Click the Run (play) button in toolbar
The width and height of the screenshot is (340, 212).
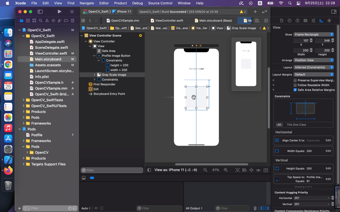(59, 12)
